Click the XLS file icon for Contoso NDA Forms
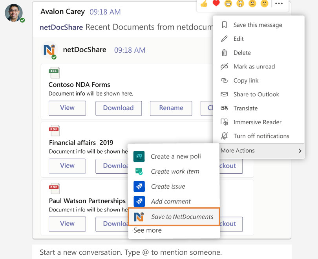 54,73
